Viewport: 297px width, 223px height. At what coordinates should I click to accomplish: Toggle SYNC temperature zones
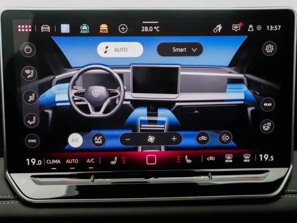(32, 141)
